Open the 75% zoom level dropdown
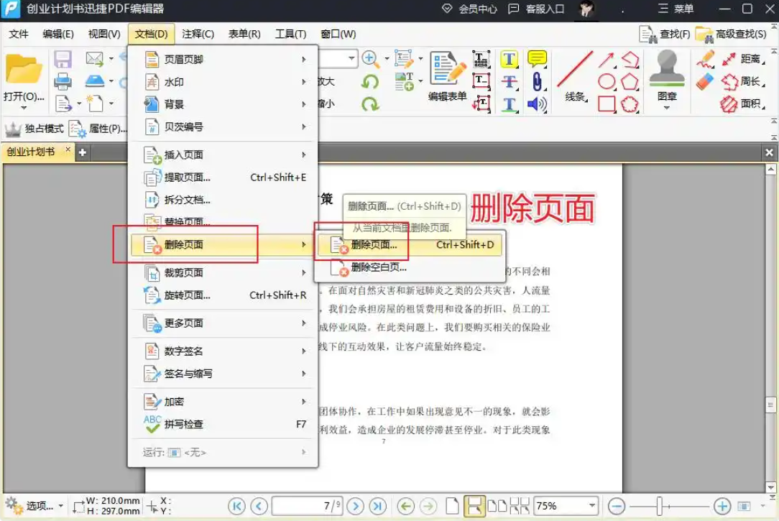779x521 pixels. tap(591, 504)
